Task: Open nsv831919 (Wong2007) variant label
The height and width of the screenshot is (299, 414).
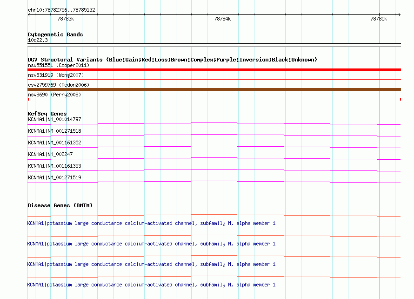Action: point(56,75)
